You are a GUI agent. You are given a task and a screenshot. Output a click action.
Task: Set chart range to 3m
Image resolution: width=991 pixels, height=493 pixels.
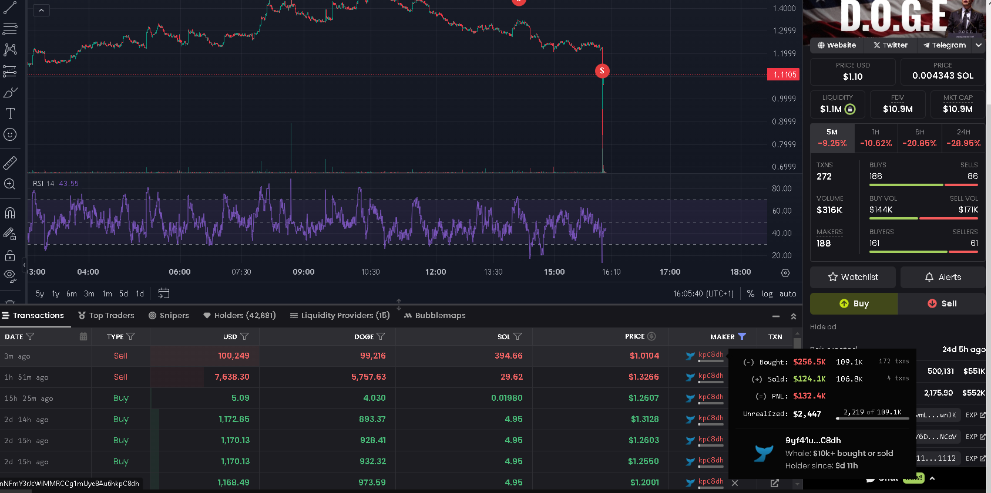click(x=89, y=293)
